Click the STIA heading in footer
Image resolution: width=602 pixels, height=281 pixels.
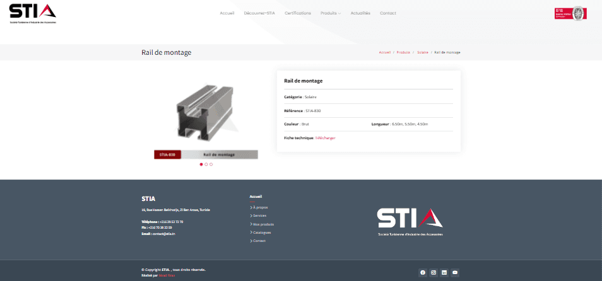(x=148, y=198)
